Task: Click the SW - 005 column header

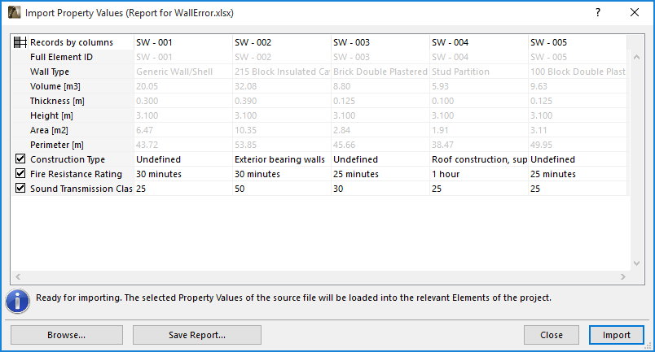Action: [548, 42]
